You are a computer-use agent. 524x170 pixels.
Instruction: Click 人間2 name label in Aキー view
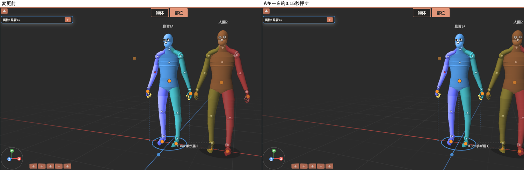518,22
